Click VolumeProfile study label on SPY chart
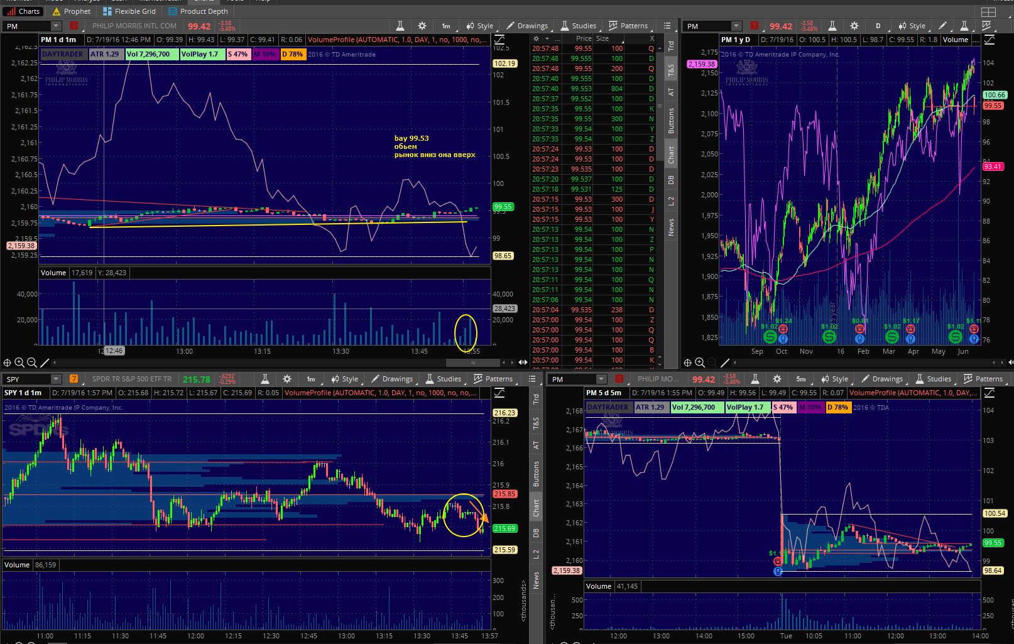This screenshot has width=1014, height=644. (x=381, y=393)
